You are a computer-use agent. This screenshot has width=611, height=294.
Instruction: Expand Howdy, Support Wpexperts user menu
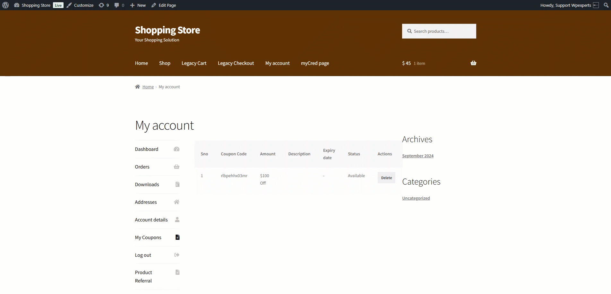(x=565, y=5)
